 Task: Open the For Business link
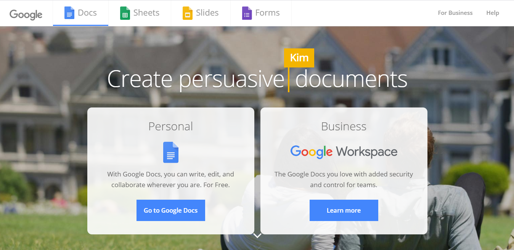point(455,13)
